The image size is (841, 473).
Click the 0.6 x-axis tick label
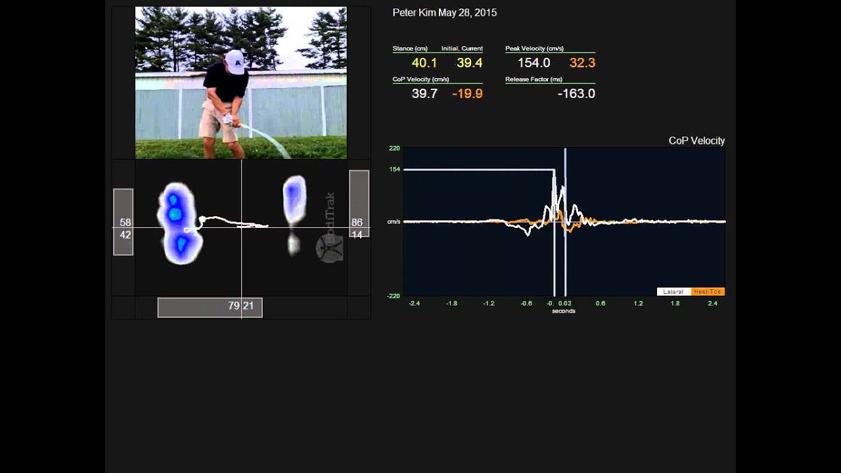coord(601,304)
